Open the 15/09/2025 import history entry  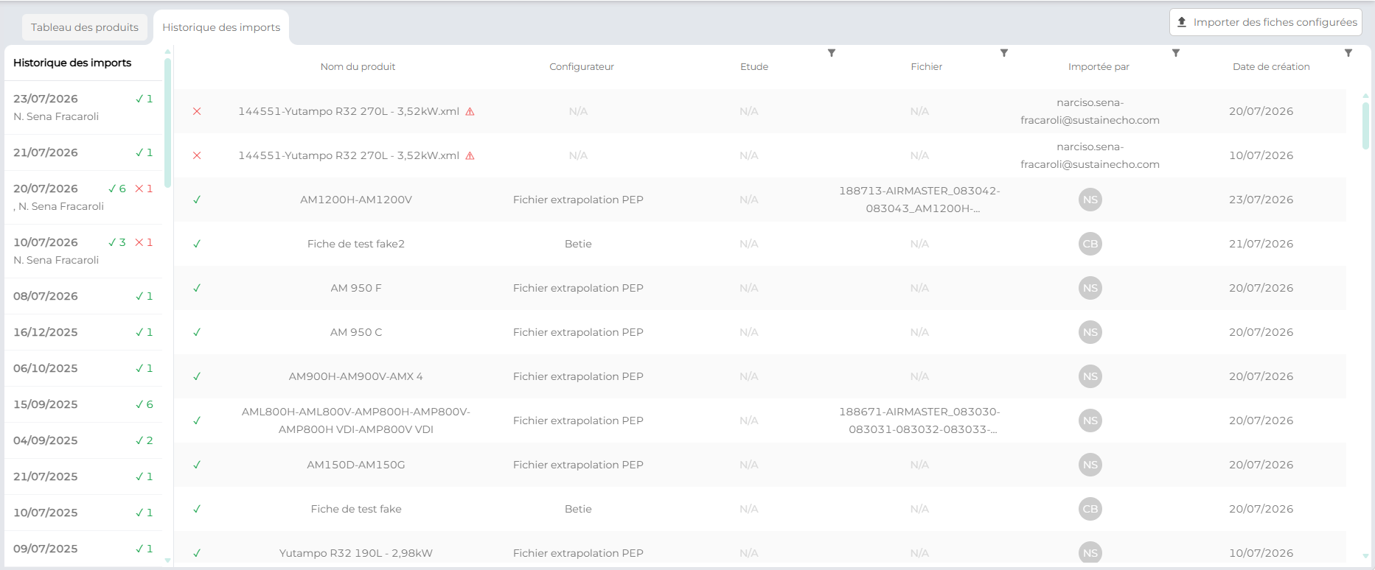click(83, 404)
